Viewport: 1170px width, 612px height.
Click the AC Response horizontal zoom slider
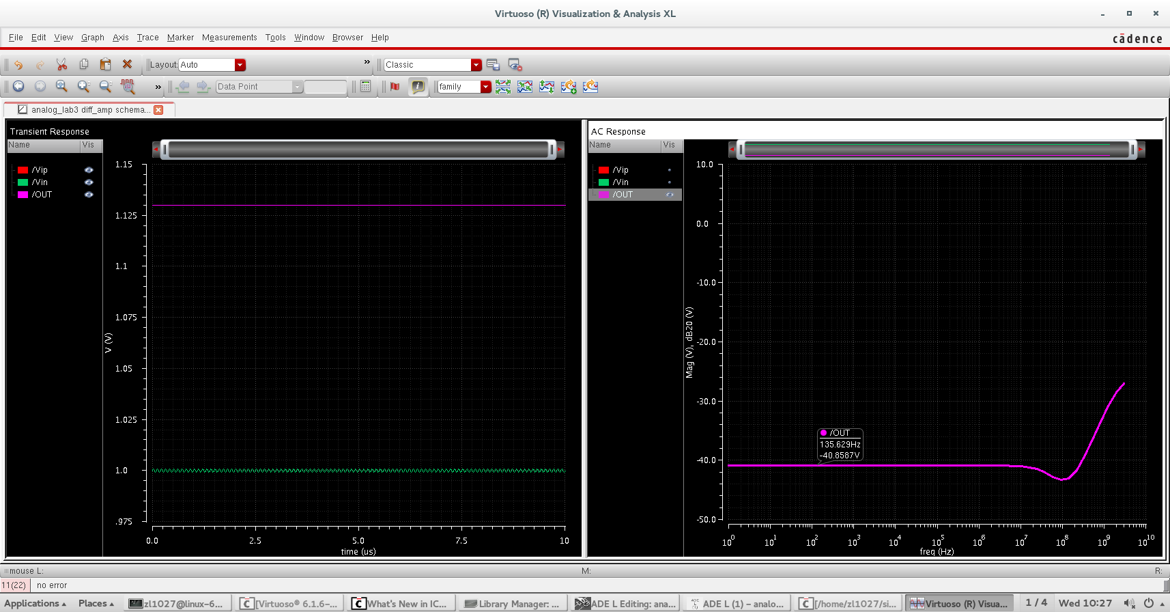(937, 150)
